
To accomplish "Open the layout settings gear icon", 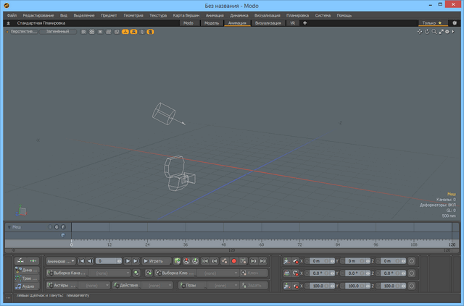I will [x=455, y=23].
